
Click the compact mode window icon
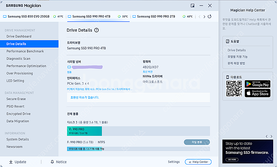(193, 6)
